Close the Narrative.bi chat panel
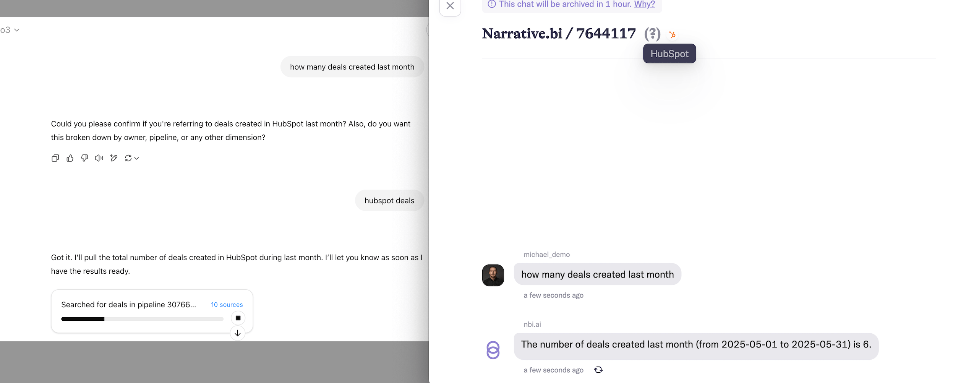 click(x=450, y=6)
